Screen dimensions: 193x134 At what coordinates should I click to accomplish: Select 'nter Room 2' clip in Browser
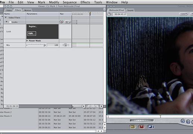[x=6, y=112]
